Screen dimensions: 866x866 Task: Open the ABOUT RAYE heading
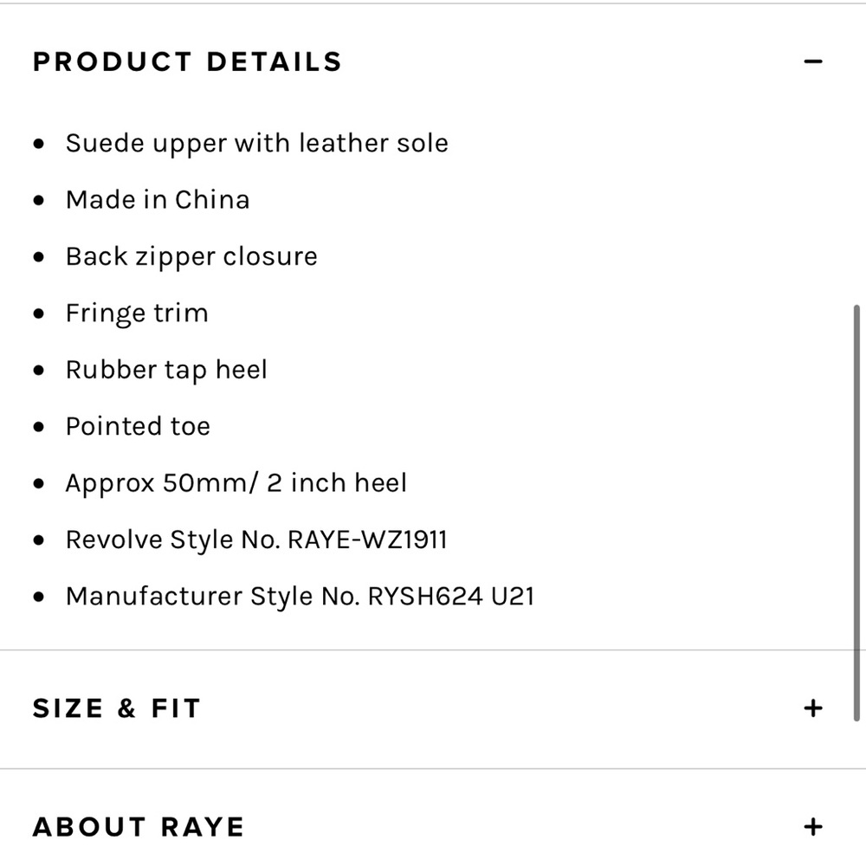(139, 826)
